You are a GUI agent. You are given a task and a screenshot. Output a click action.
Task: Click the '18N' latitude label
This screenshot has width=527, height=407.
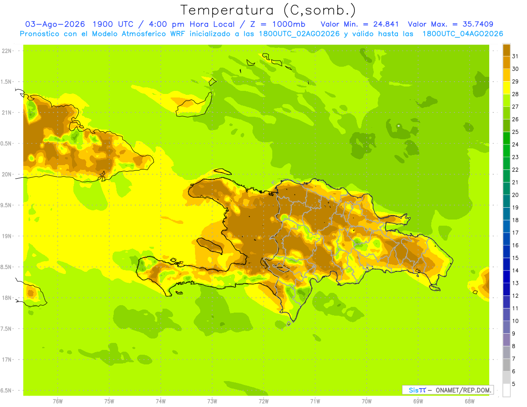pyautogui.click(x=7, y=298)
